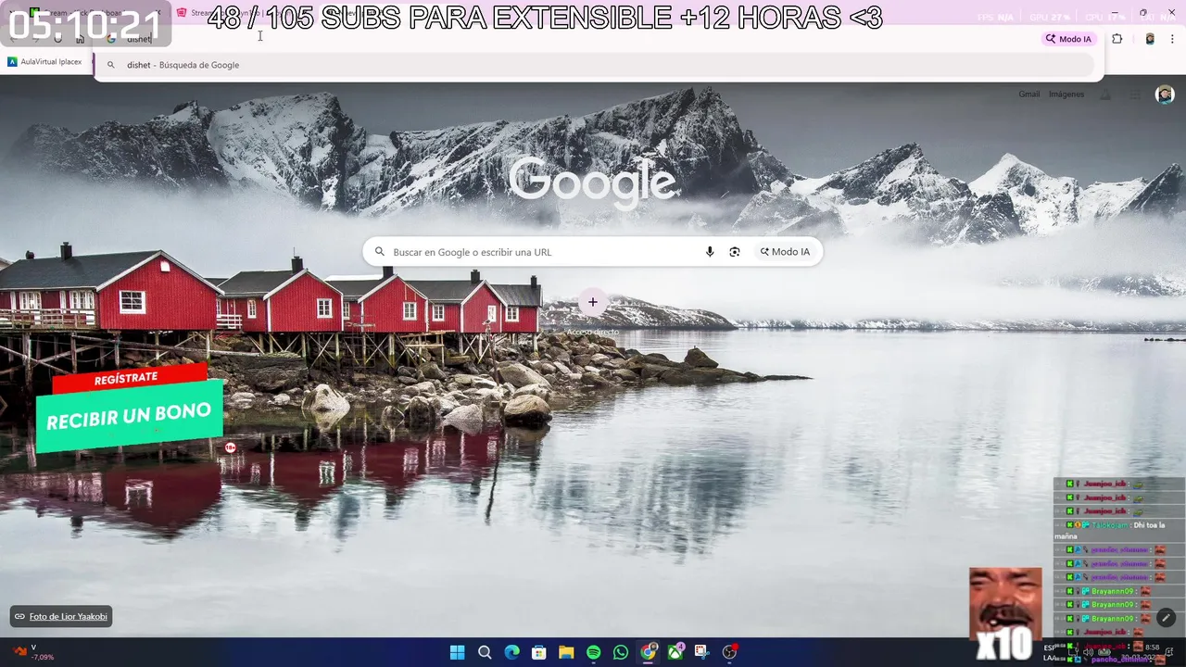Launch Microsoft Edge from taskbar
Image resolution: width=1186 pixels, height=667 pixels.
click(x=511, y=652)
